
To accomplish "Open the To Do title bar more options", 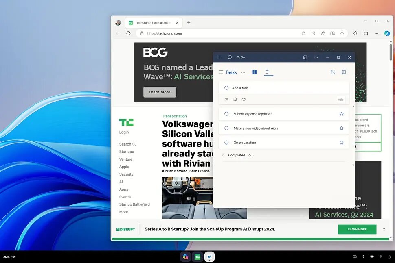I will click(316, 57).
